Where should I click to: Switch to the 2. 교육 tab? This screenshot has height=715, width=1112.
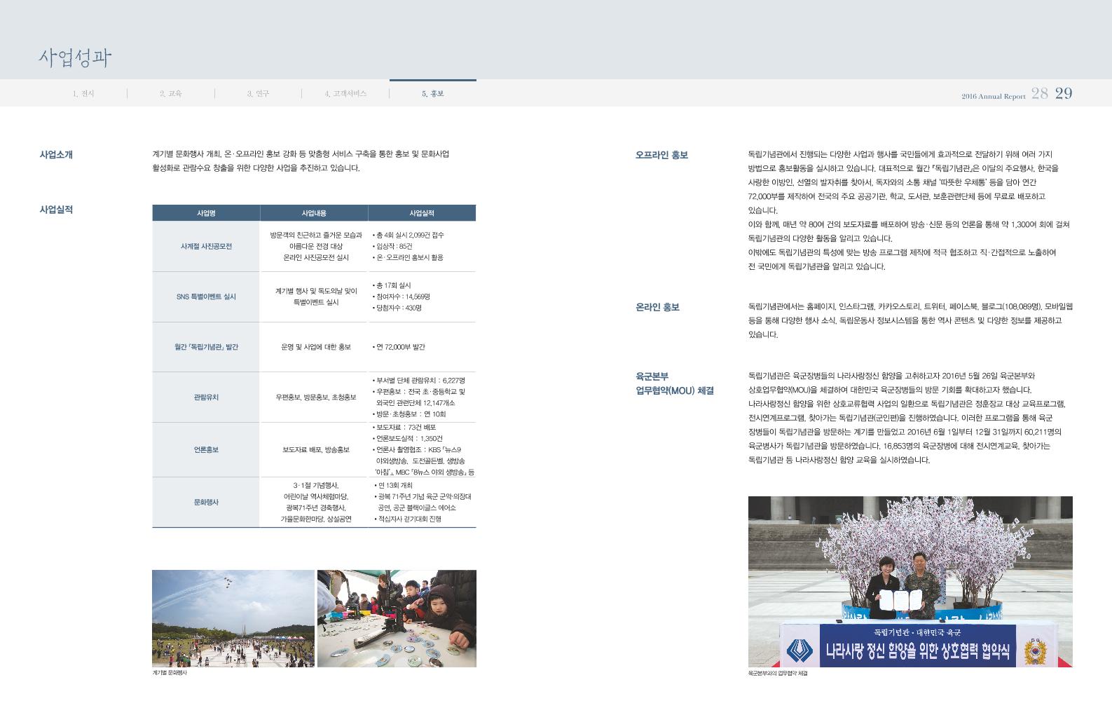click(x=170, y=93)
